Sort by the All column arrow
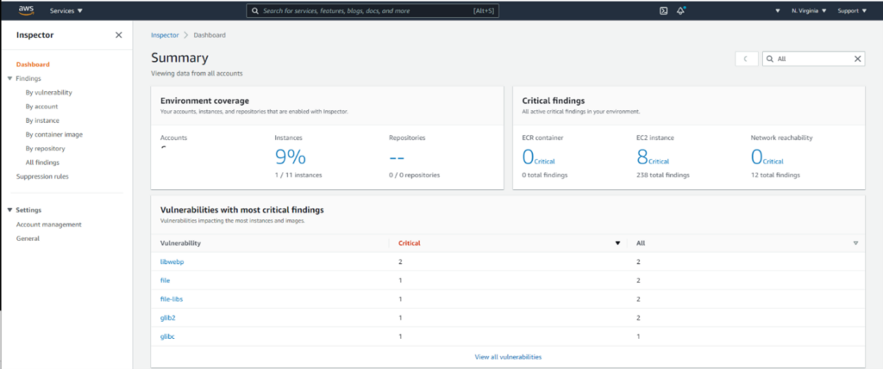Viewport: 883px width, 369px height. pyautogui.click(x=855, y=243)
